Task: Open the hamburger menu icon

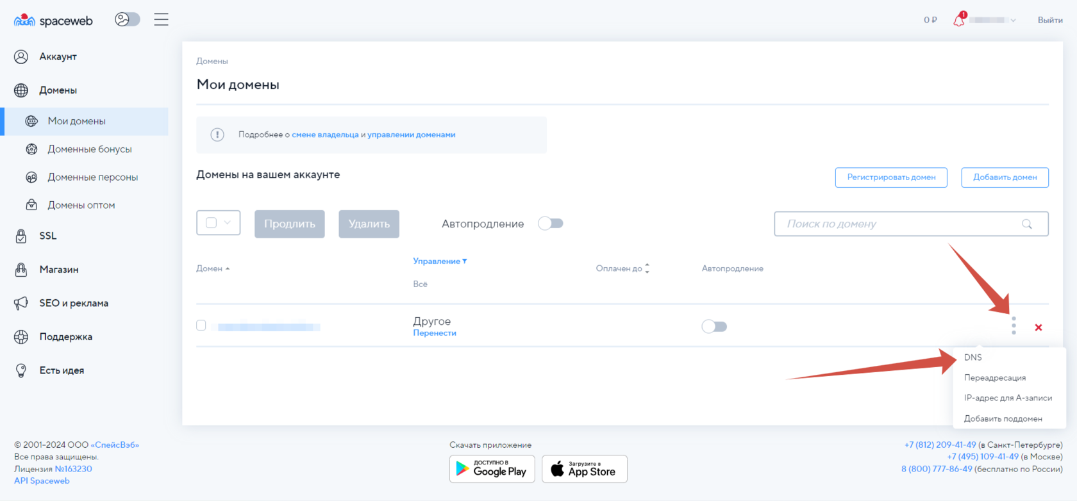Action: pos(161,20)
